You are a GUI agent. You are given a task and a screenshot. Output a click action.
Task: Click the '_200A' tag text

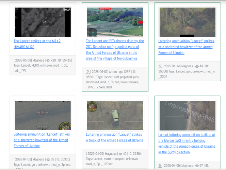(x=163, y=76)
